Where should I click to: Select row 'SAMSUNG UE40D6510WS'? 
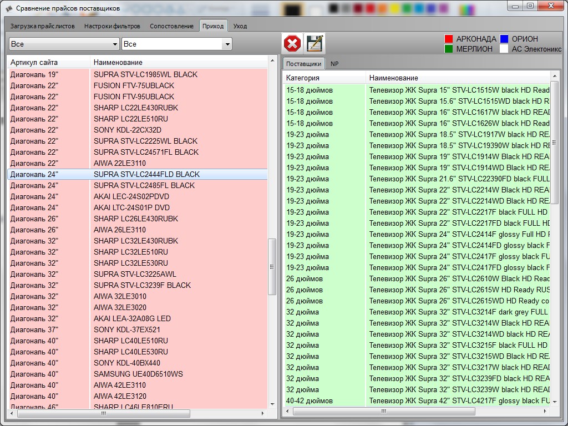point(138,374)
